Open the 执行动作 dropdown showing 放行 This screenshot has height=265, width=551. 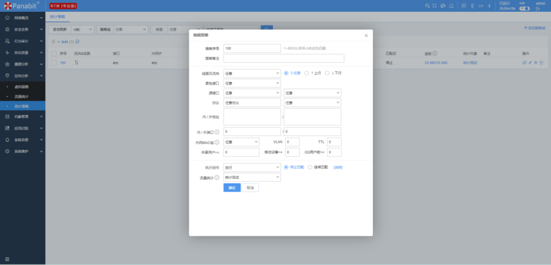(252, 168)
